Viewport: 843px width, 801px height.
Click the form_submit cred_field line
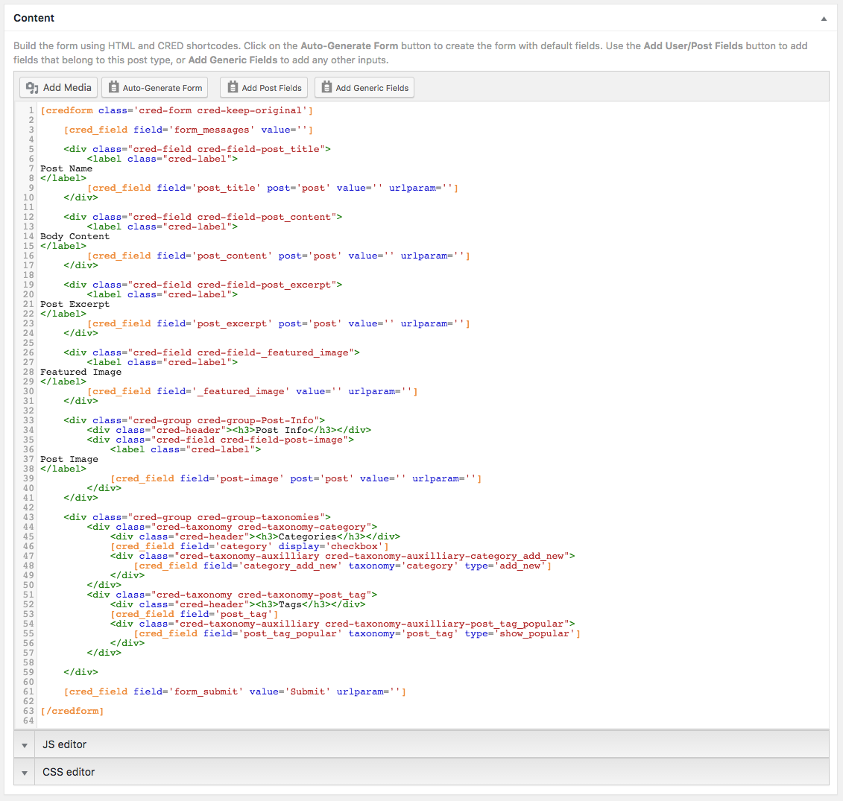235,691
